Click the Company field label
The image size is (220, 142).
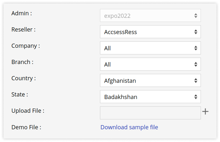(26, 46)
